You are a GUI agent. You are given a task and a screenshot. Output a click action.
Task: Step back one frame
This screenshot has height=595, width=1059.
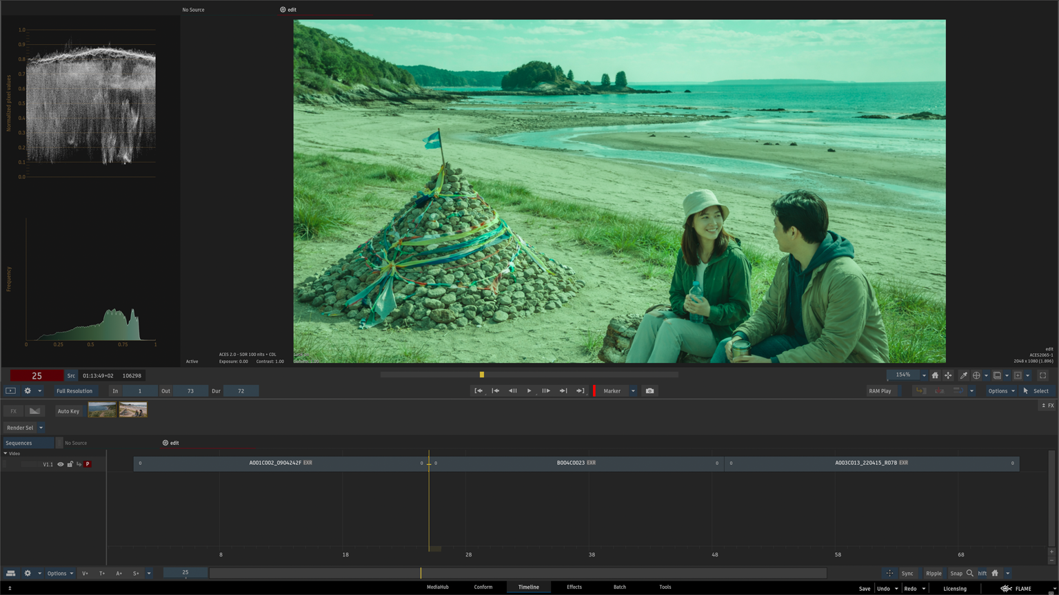512,391
